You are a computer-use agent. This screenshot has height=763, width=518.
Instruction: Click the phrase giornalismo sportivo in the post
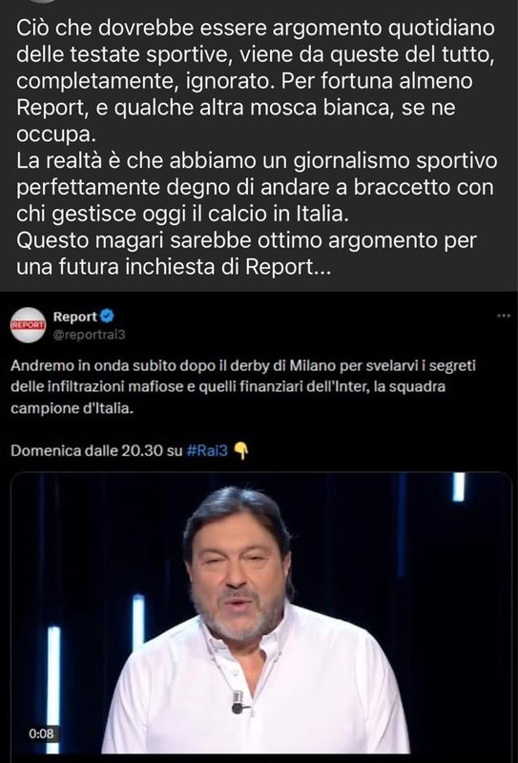pyautogui.click(x=395, y=161)
